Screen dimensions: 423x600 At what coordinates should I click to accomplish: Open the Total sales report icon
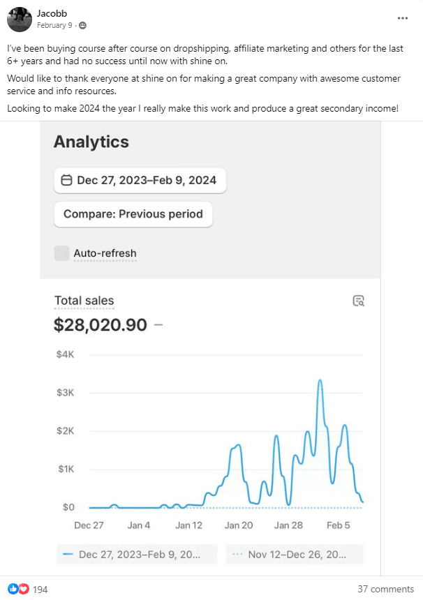pos(359,301)
